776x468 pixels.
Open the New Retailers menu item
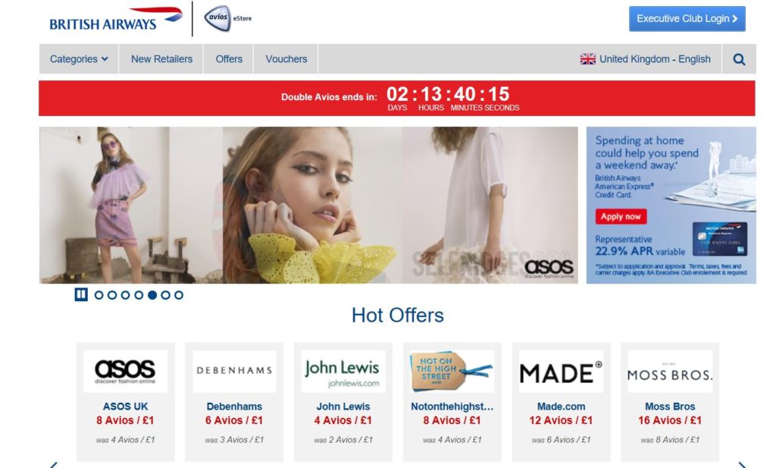[162, 59]
